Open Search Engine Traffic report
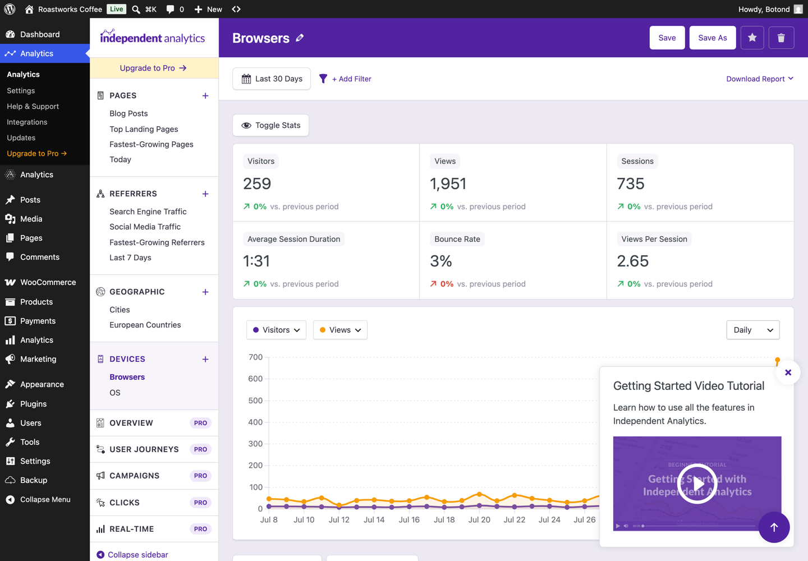The image size is (808, 561). [x=148, y=211]
